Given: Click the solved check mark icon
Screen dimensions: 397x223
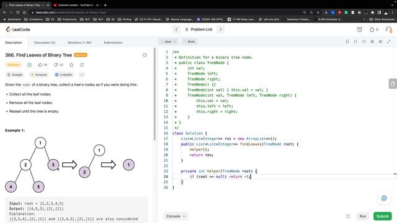Looking at the screenshot, I should coord(29,64).
